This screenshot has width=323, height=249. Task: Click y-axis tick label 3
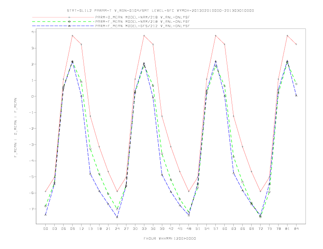click(x=33, y=48)
